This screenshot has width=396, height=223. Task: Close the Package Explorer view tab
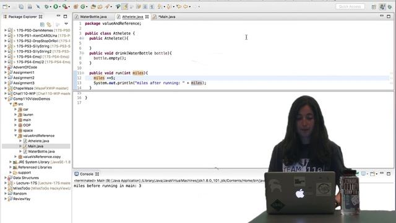(x=40, y=17)
